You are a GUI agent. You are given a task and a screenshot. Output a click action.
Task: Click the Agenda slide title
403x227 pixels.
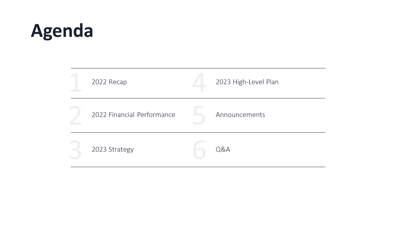(x=62, y=31)
